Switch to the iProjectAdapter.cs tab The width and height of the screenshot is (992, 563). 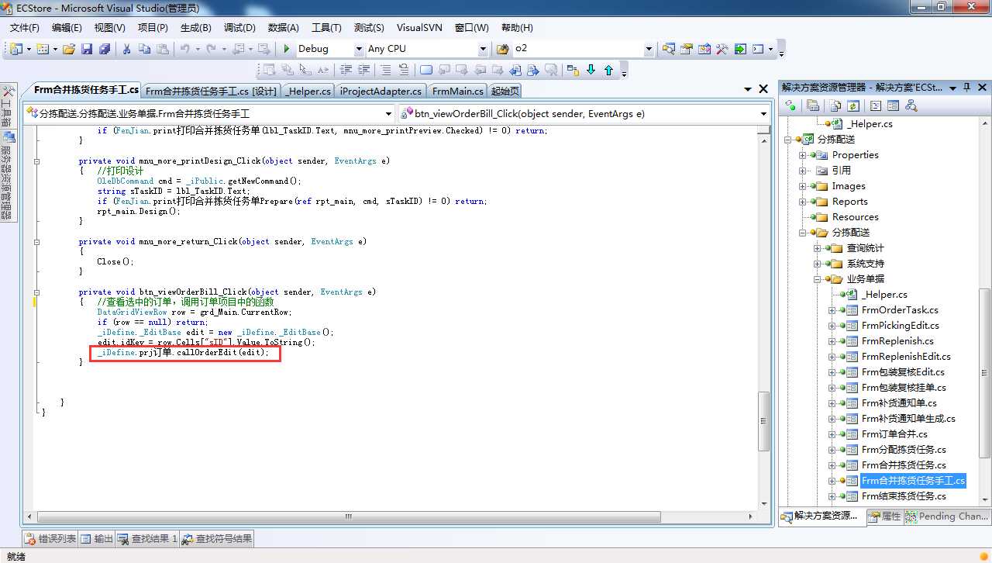pyautogui.click(x=381, y=91)
